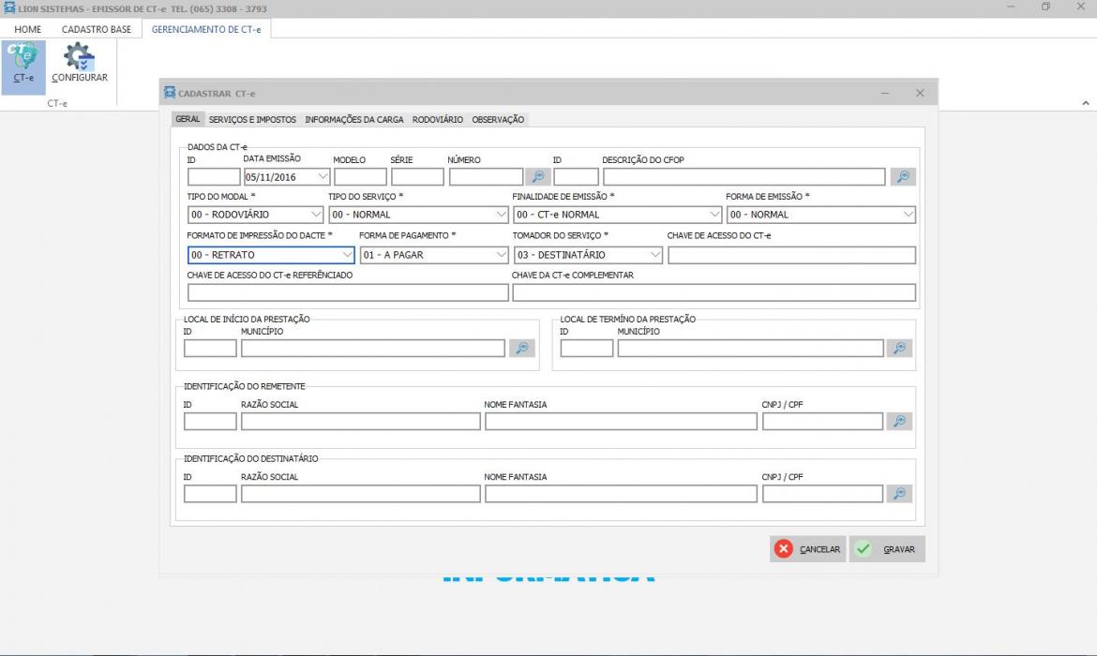This screenshot has height=656, width=1097.
Task: Search CT-e number with magnifier icon
Action: pos(538,177)
